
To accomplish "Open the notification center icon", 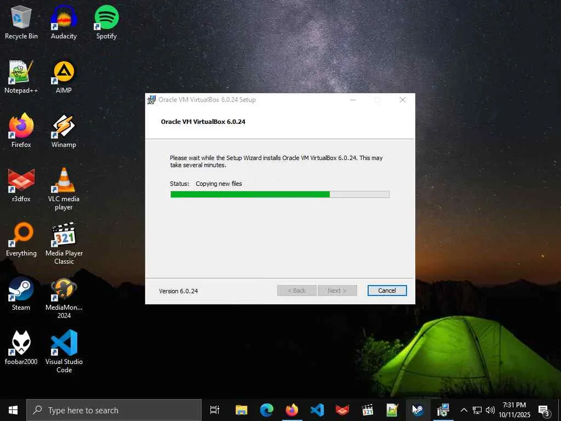I will [x=543, y=411].
